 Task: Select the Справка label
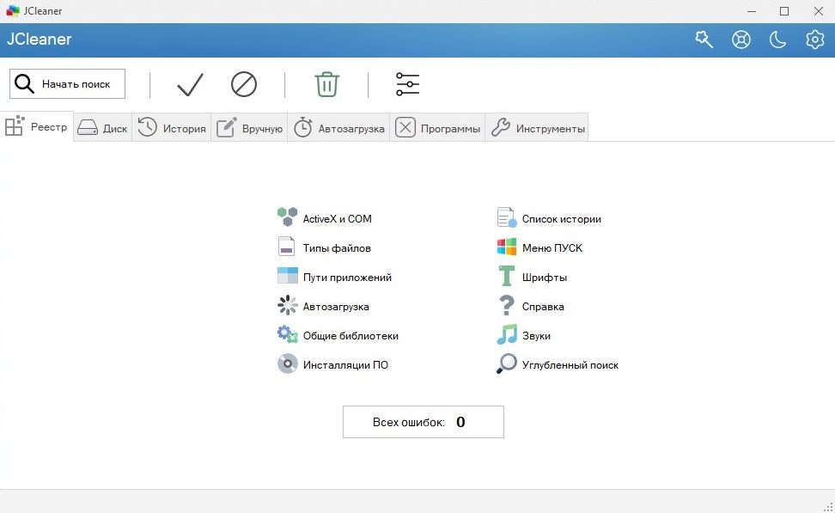[x=543, y=307]
